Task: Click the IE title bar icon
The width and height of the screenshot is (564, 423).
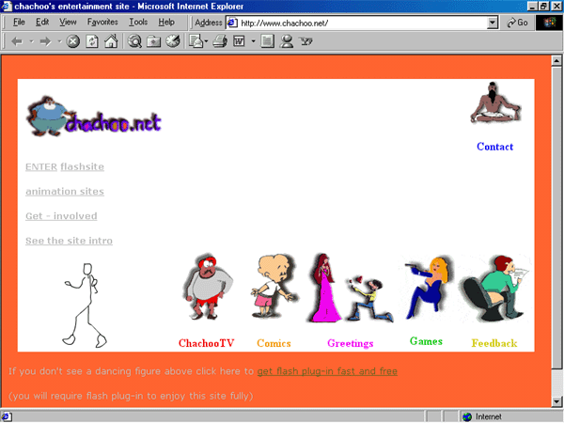Action: click(x=7, y=7)
